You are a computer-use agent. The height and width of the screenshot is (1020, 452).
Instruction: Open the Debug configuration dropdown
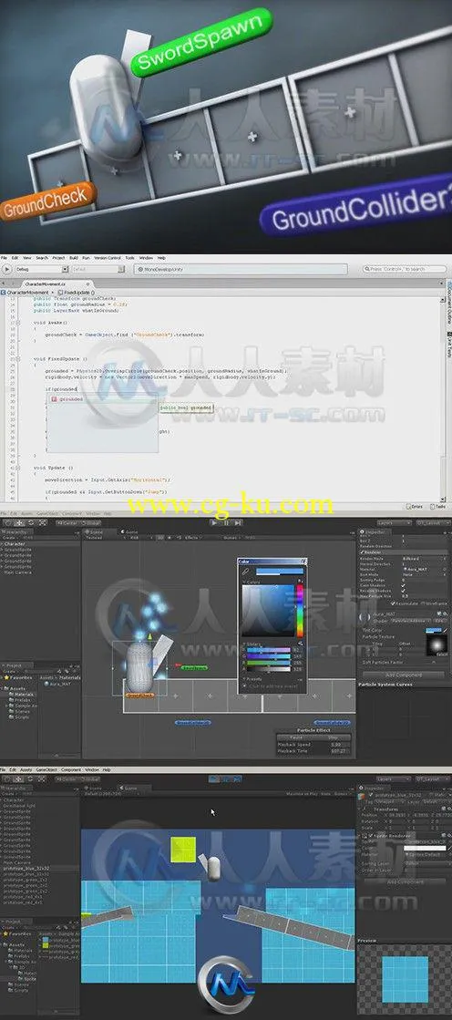42,269
